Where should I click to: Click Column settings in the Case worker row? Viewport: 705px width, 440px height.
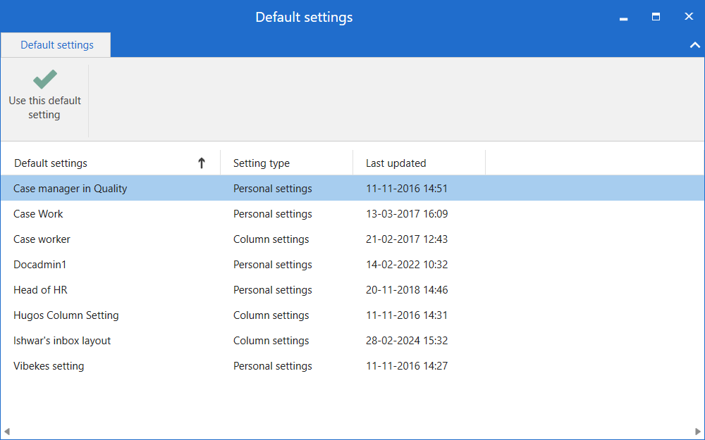[x=271, y=239]
